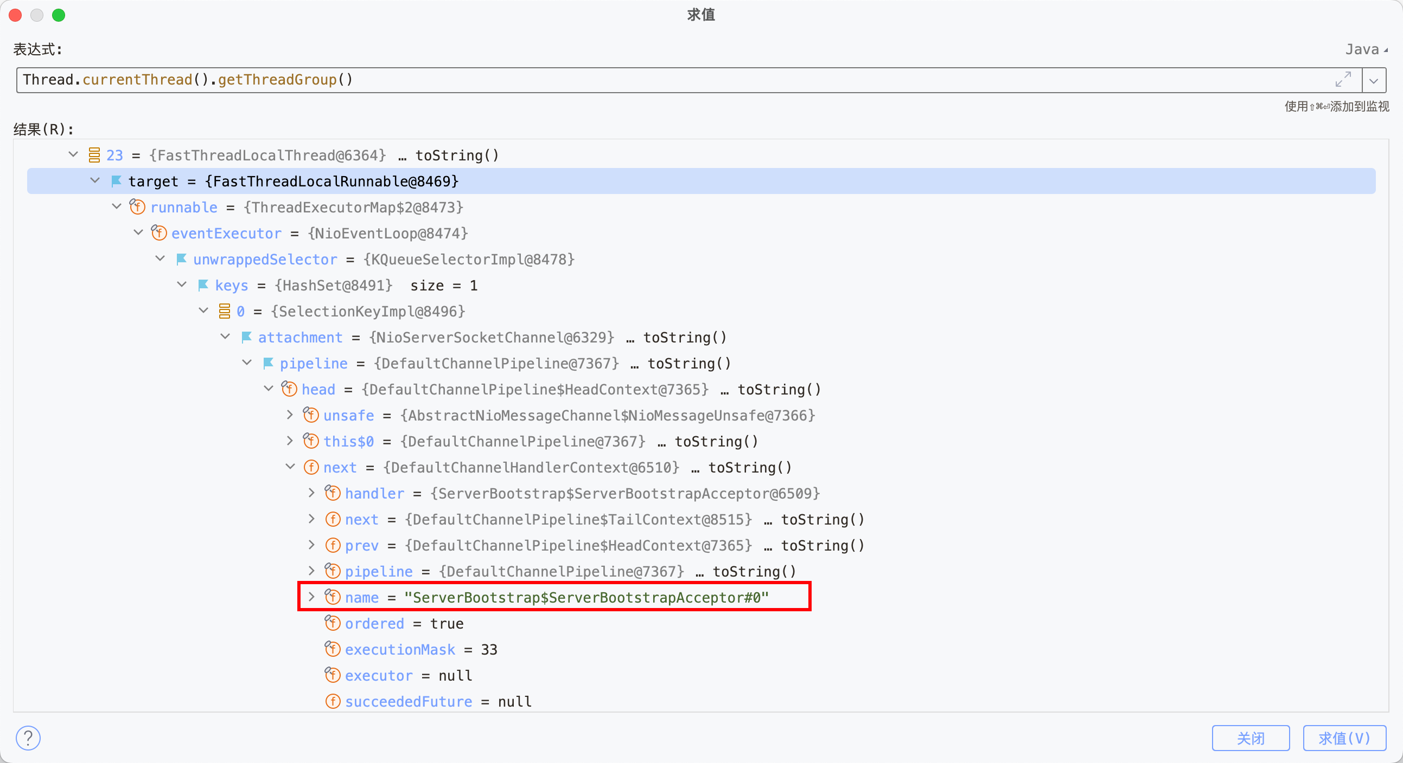
Task: Click the help question mark icon
Action: click(x=28, y=738)
